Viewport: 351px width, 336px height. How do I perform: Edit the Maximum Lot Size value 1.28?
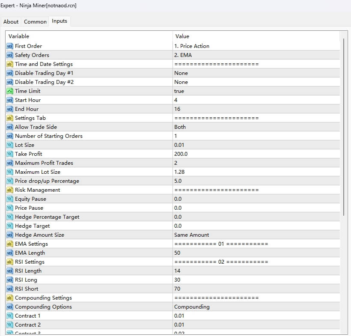point(179,172)
